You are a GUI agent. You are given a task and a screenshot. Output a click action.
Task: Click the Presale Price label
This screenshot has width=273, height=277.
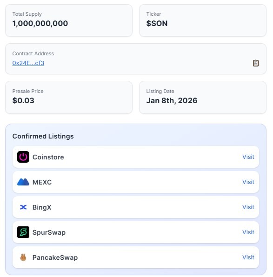click(x=28, y=91)
